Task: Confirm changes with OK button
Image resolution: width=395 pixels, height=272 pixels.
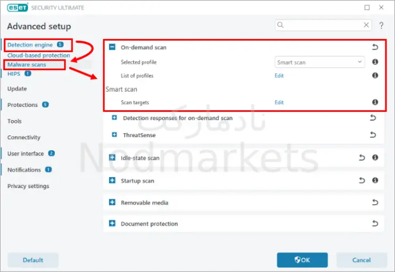Action: (x=302, y=260)
